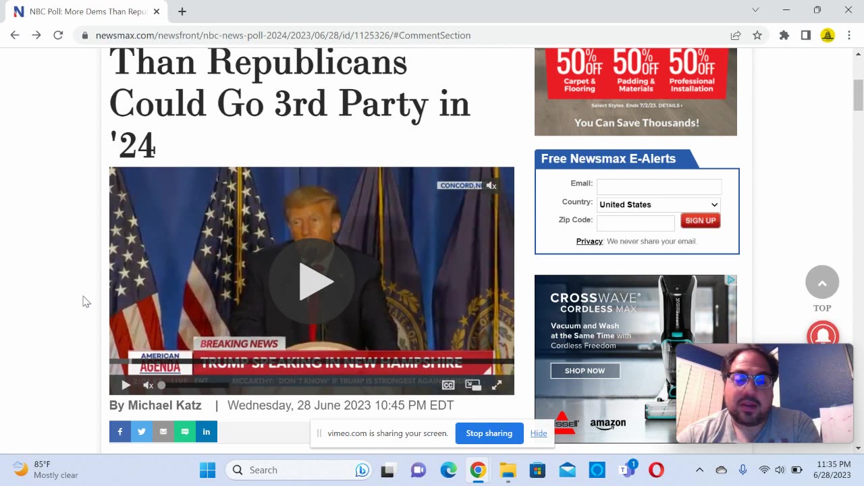The image size is (864, 486).
Task: Share article on Facebook
Action: coord(120,431)
